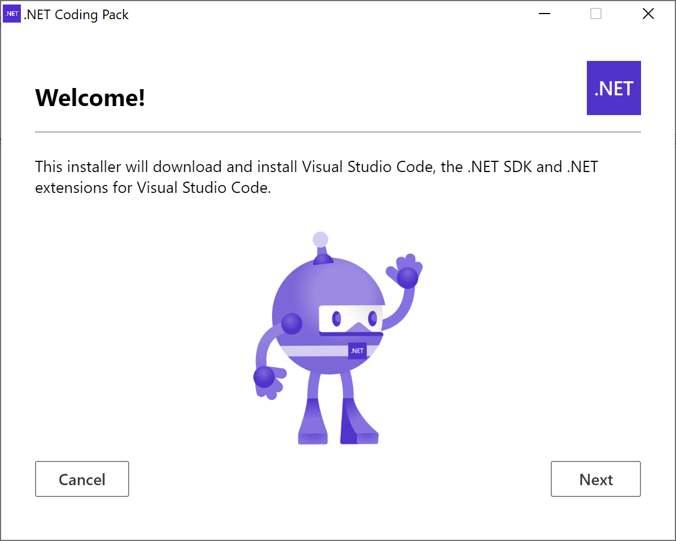Click the disabled maximize button
Image resolution: width=676 pixels, height=541 pixels.
[x=596, y=14]
